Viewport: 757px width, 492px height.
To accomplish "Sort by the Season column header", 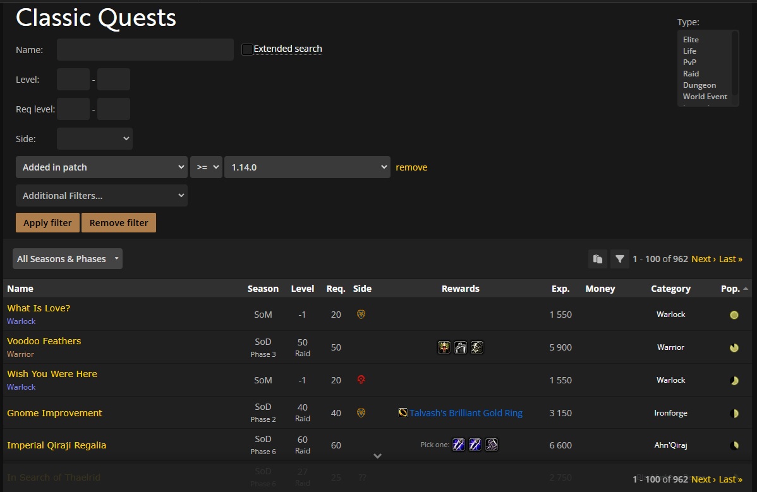I will click(x=263, y=289).
